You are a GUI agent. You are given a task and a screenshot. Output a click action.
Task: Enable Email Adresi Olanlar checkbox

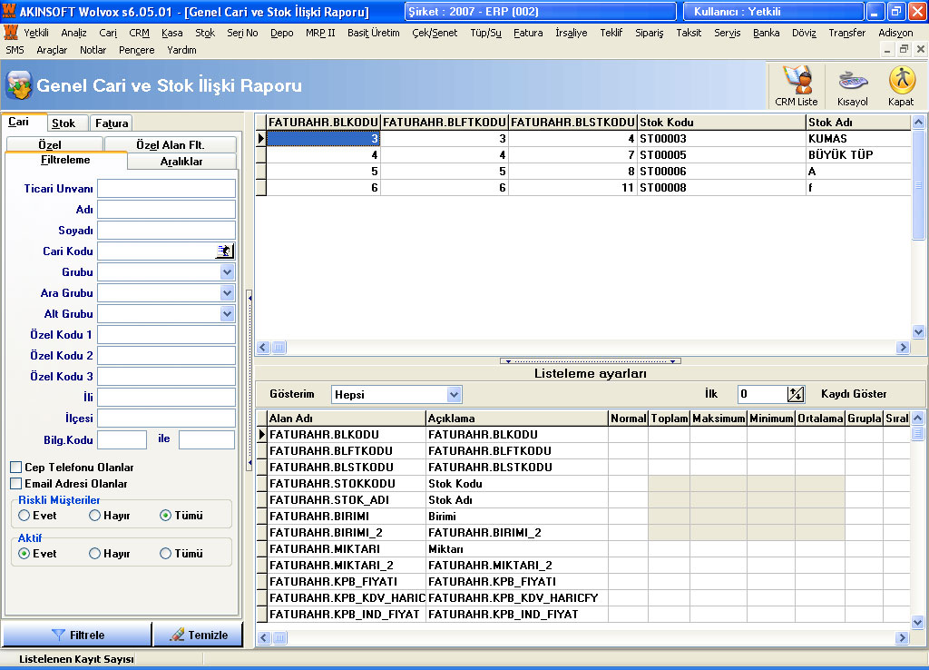[15, 484]
